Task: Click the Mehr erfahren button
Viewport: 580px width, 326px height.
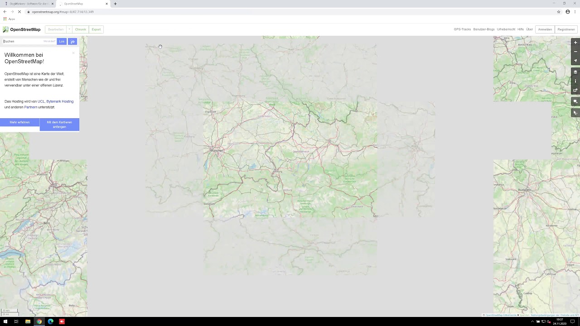Action: coord(19,122)
